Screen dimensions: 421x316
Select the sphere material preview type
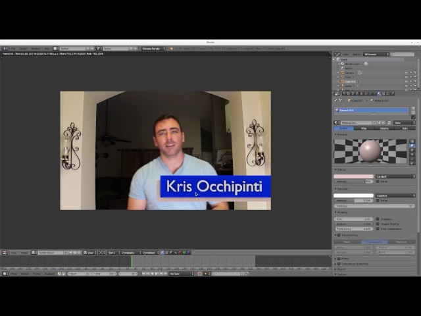click(x=412, y=146)
